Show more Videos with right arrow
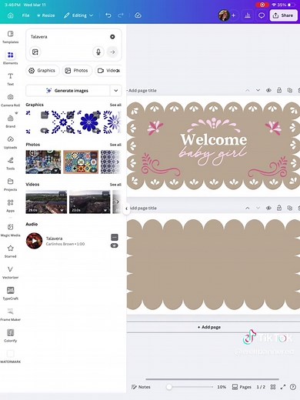The height and width of the screenshot is (400, 300). [118, 202]
